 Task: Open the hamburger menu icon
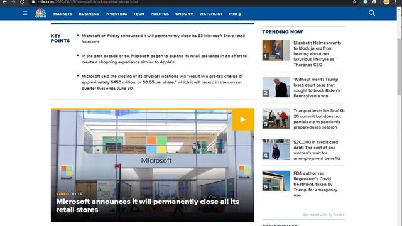click(25, 13)
